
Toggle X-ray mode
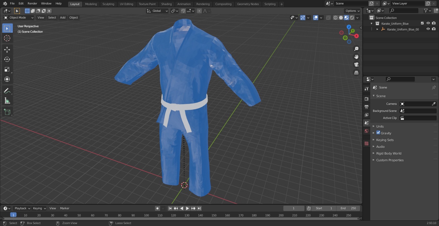tap(328, 18)
